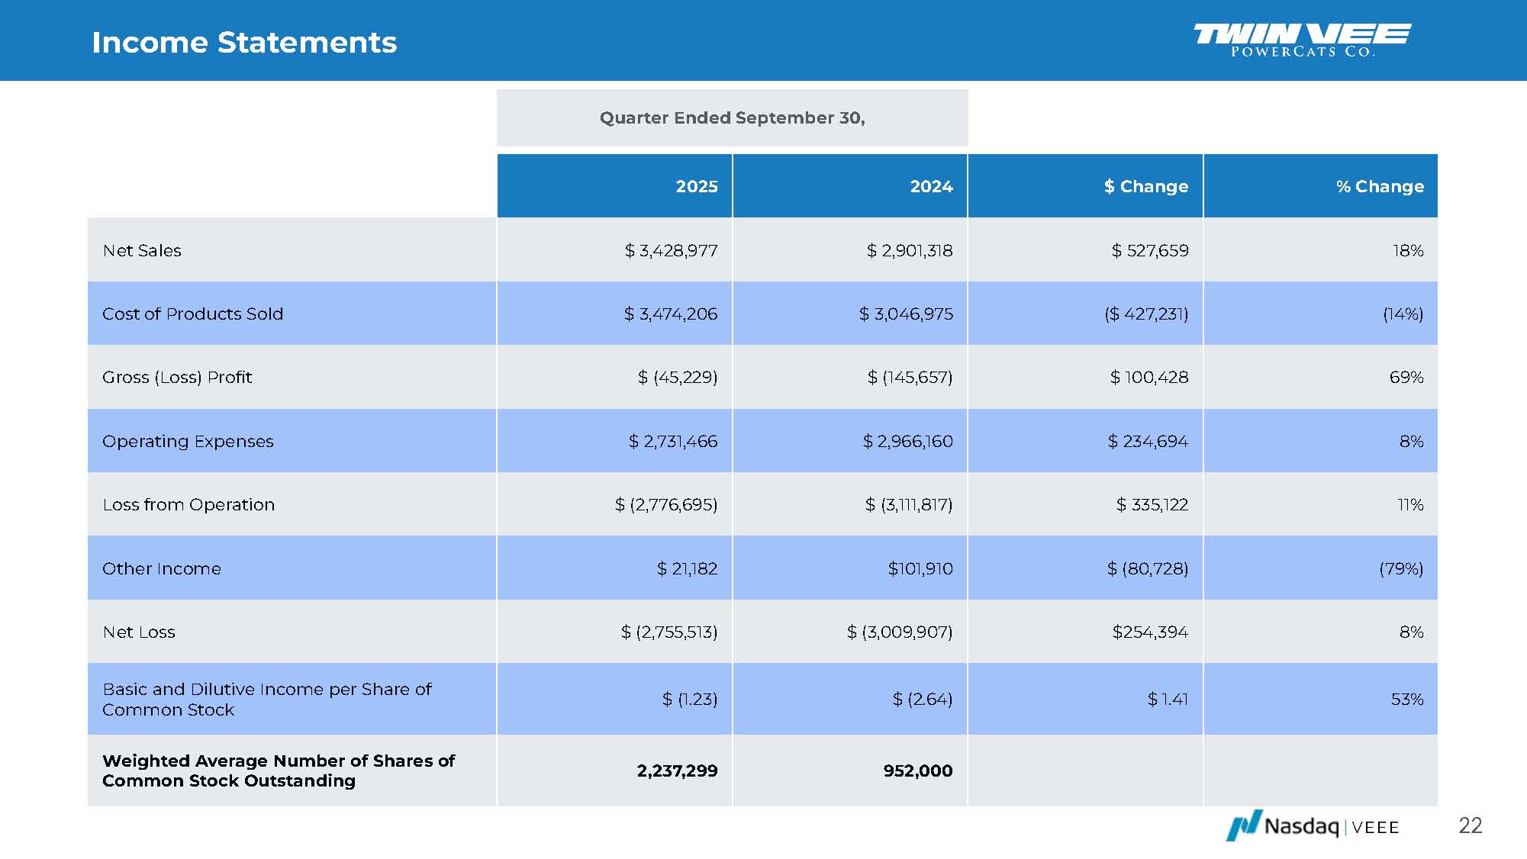
Task: Click the Quarter Ended September 30 header
Action: click(732, 118)
